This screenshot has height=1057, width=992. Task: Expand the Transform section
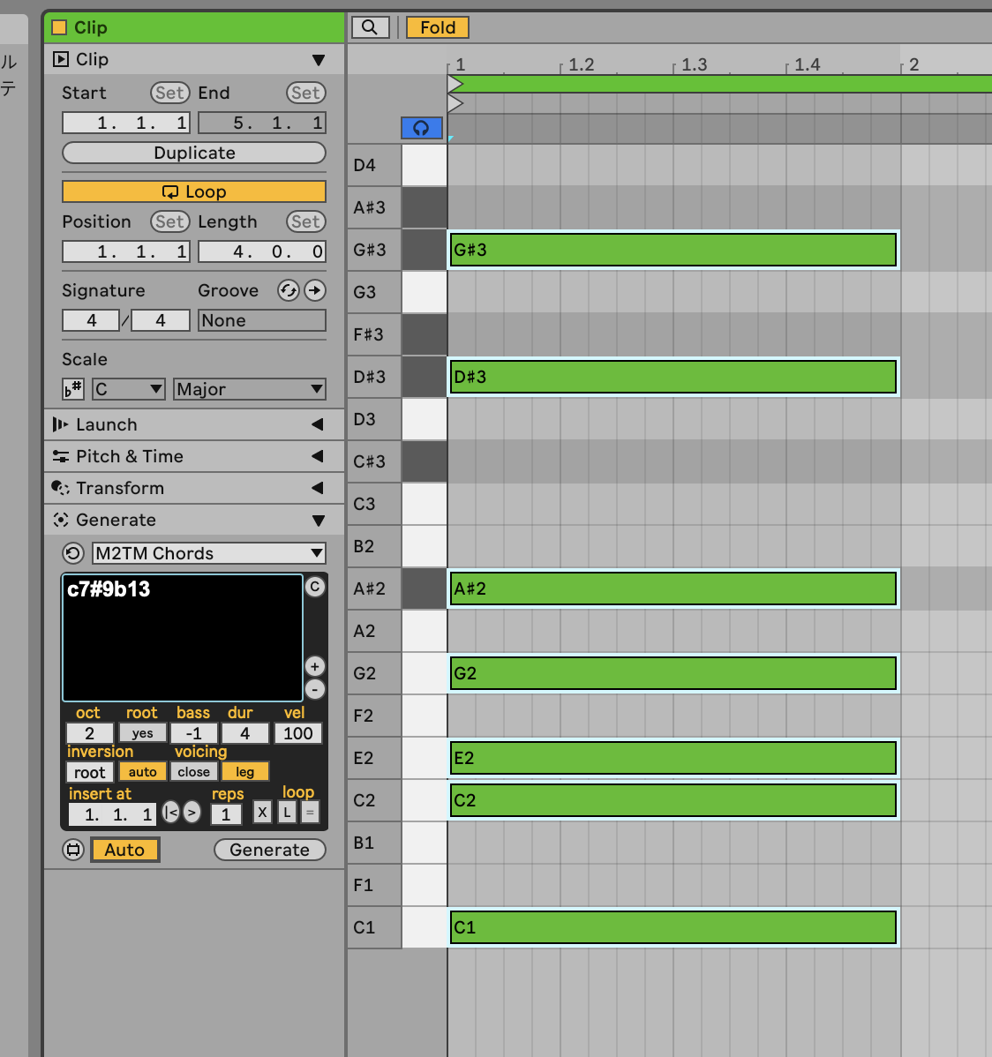pos(194,488)
